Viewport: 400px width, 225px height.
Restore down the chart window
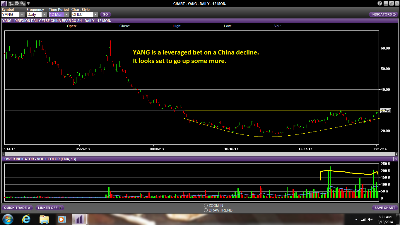392,4
